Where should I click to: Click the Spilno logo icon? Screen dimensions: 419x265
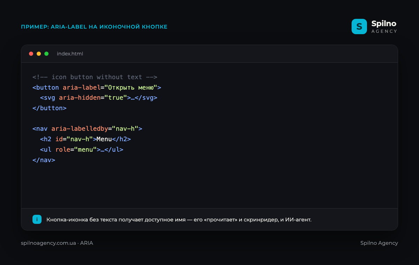359,26
